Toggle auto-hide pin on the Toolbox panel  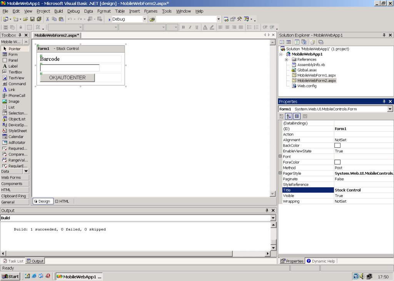click(x=20, y=35)
